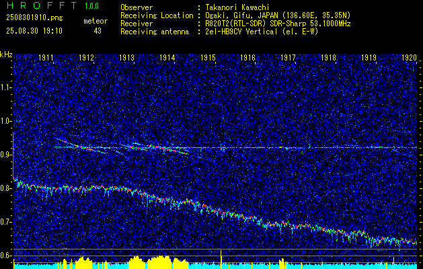The height and width of the screenshot is (269, 423).
Task: Click the 0.9 frequency axis label
Action: (x=6, y=155)
